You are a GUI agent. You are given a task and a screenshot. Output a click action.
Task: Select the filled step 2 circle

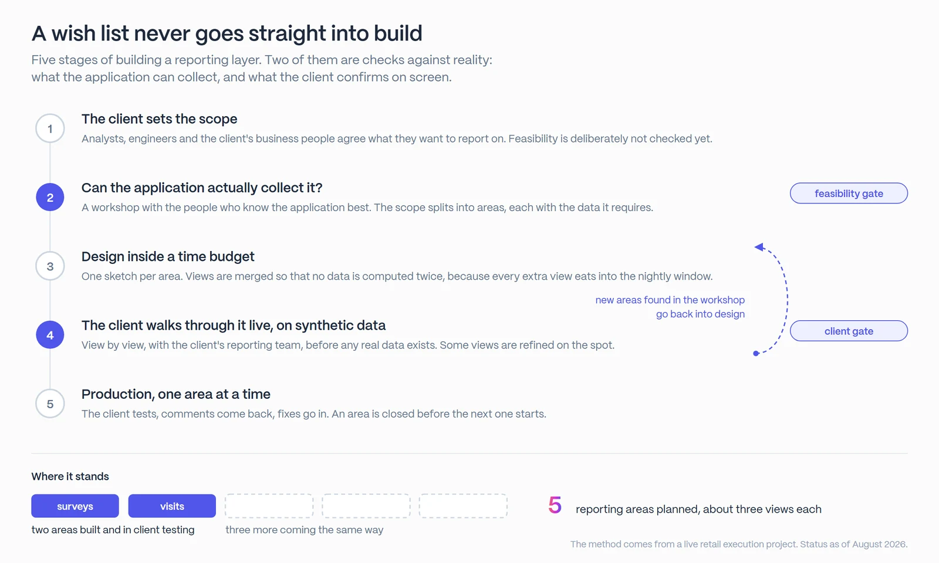click(50, 197)
